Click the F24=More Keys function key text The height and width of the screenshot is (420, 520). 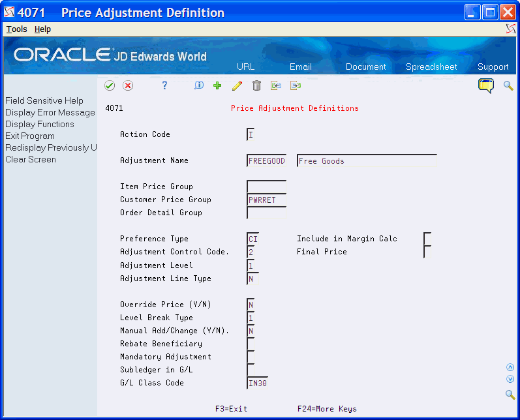pyautogui.click(x=327, y=409)
